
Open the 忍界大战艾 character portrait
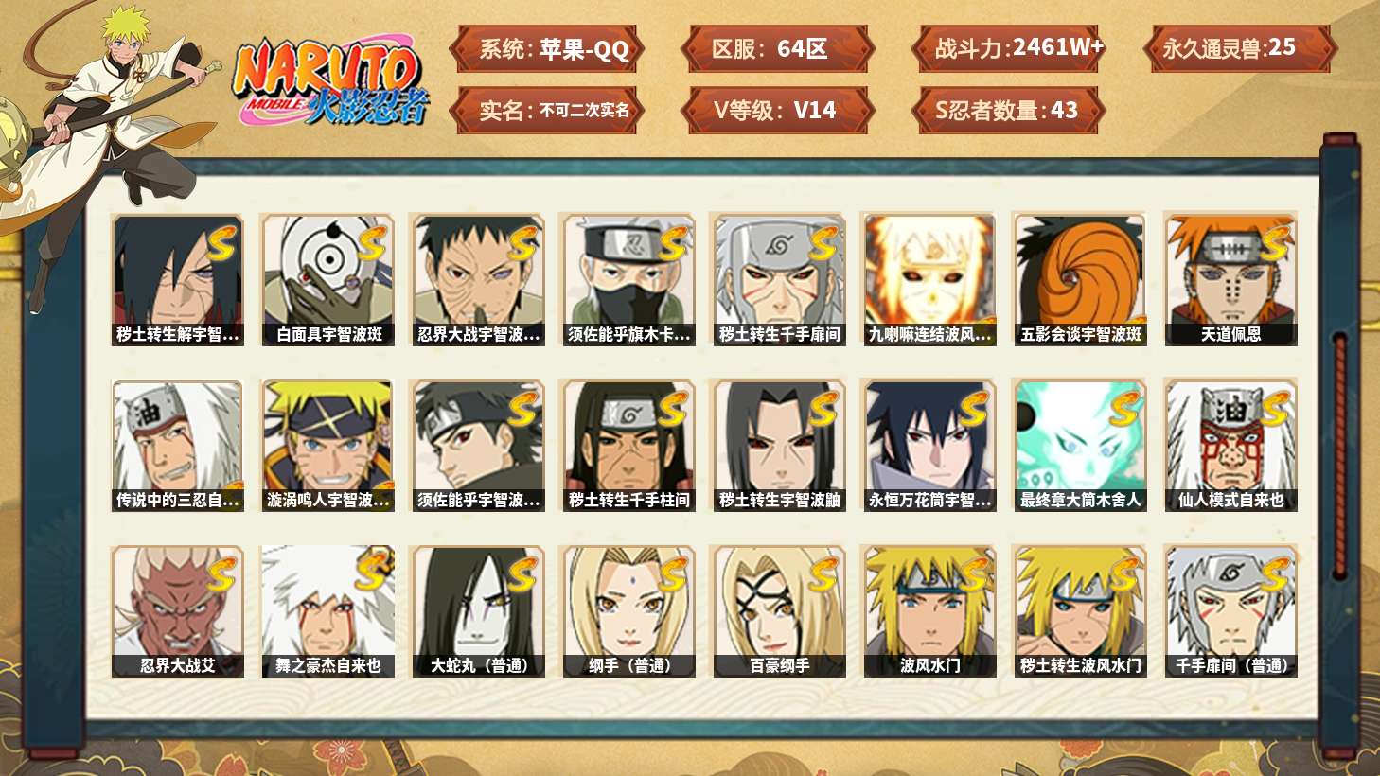point(178,611)
